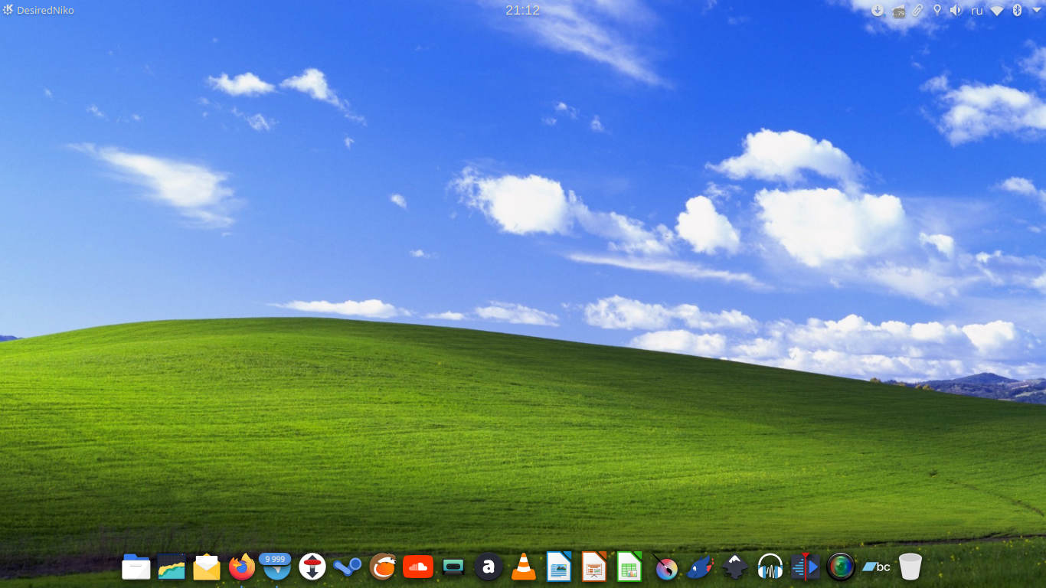Open the download updates tray icon
The height and width of the screenshot is (588, 1046).
click(878, 10)
